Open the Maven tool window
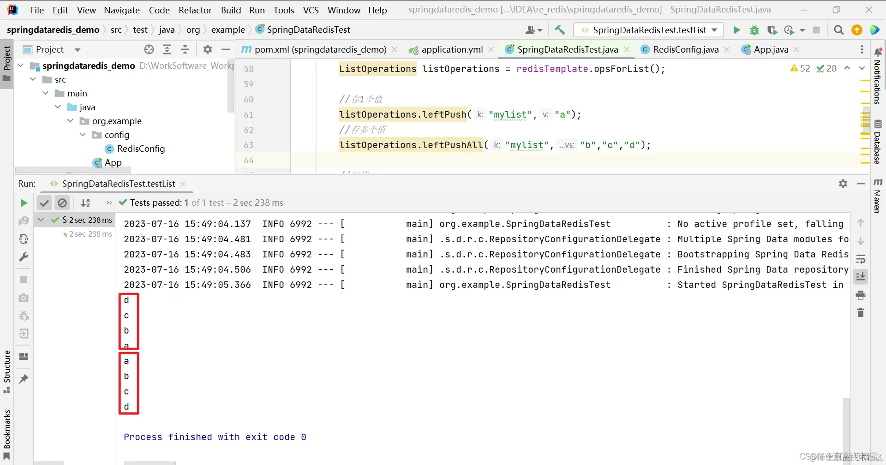 pos(878,196)
